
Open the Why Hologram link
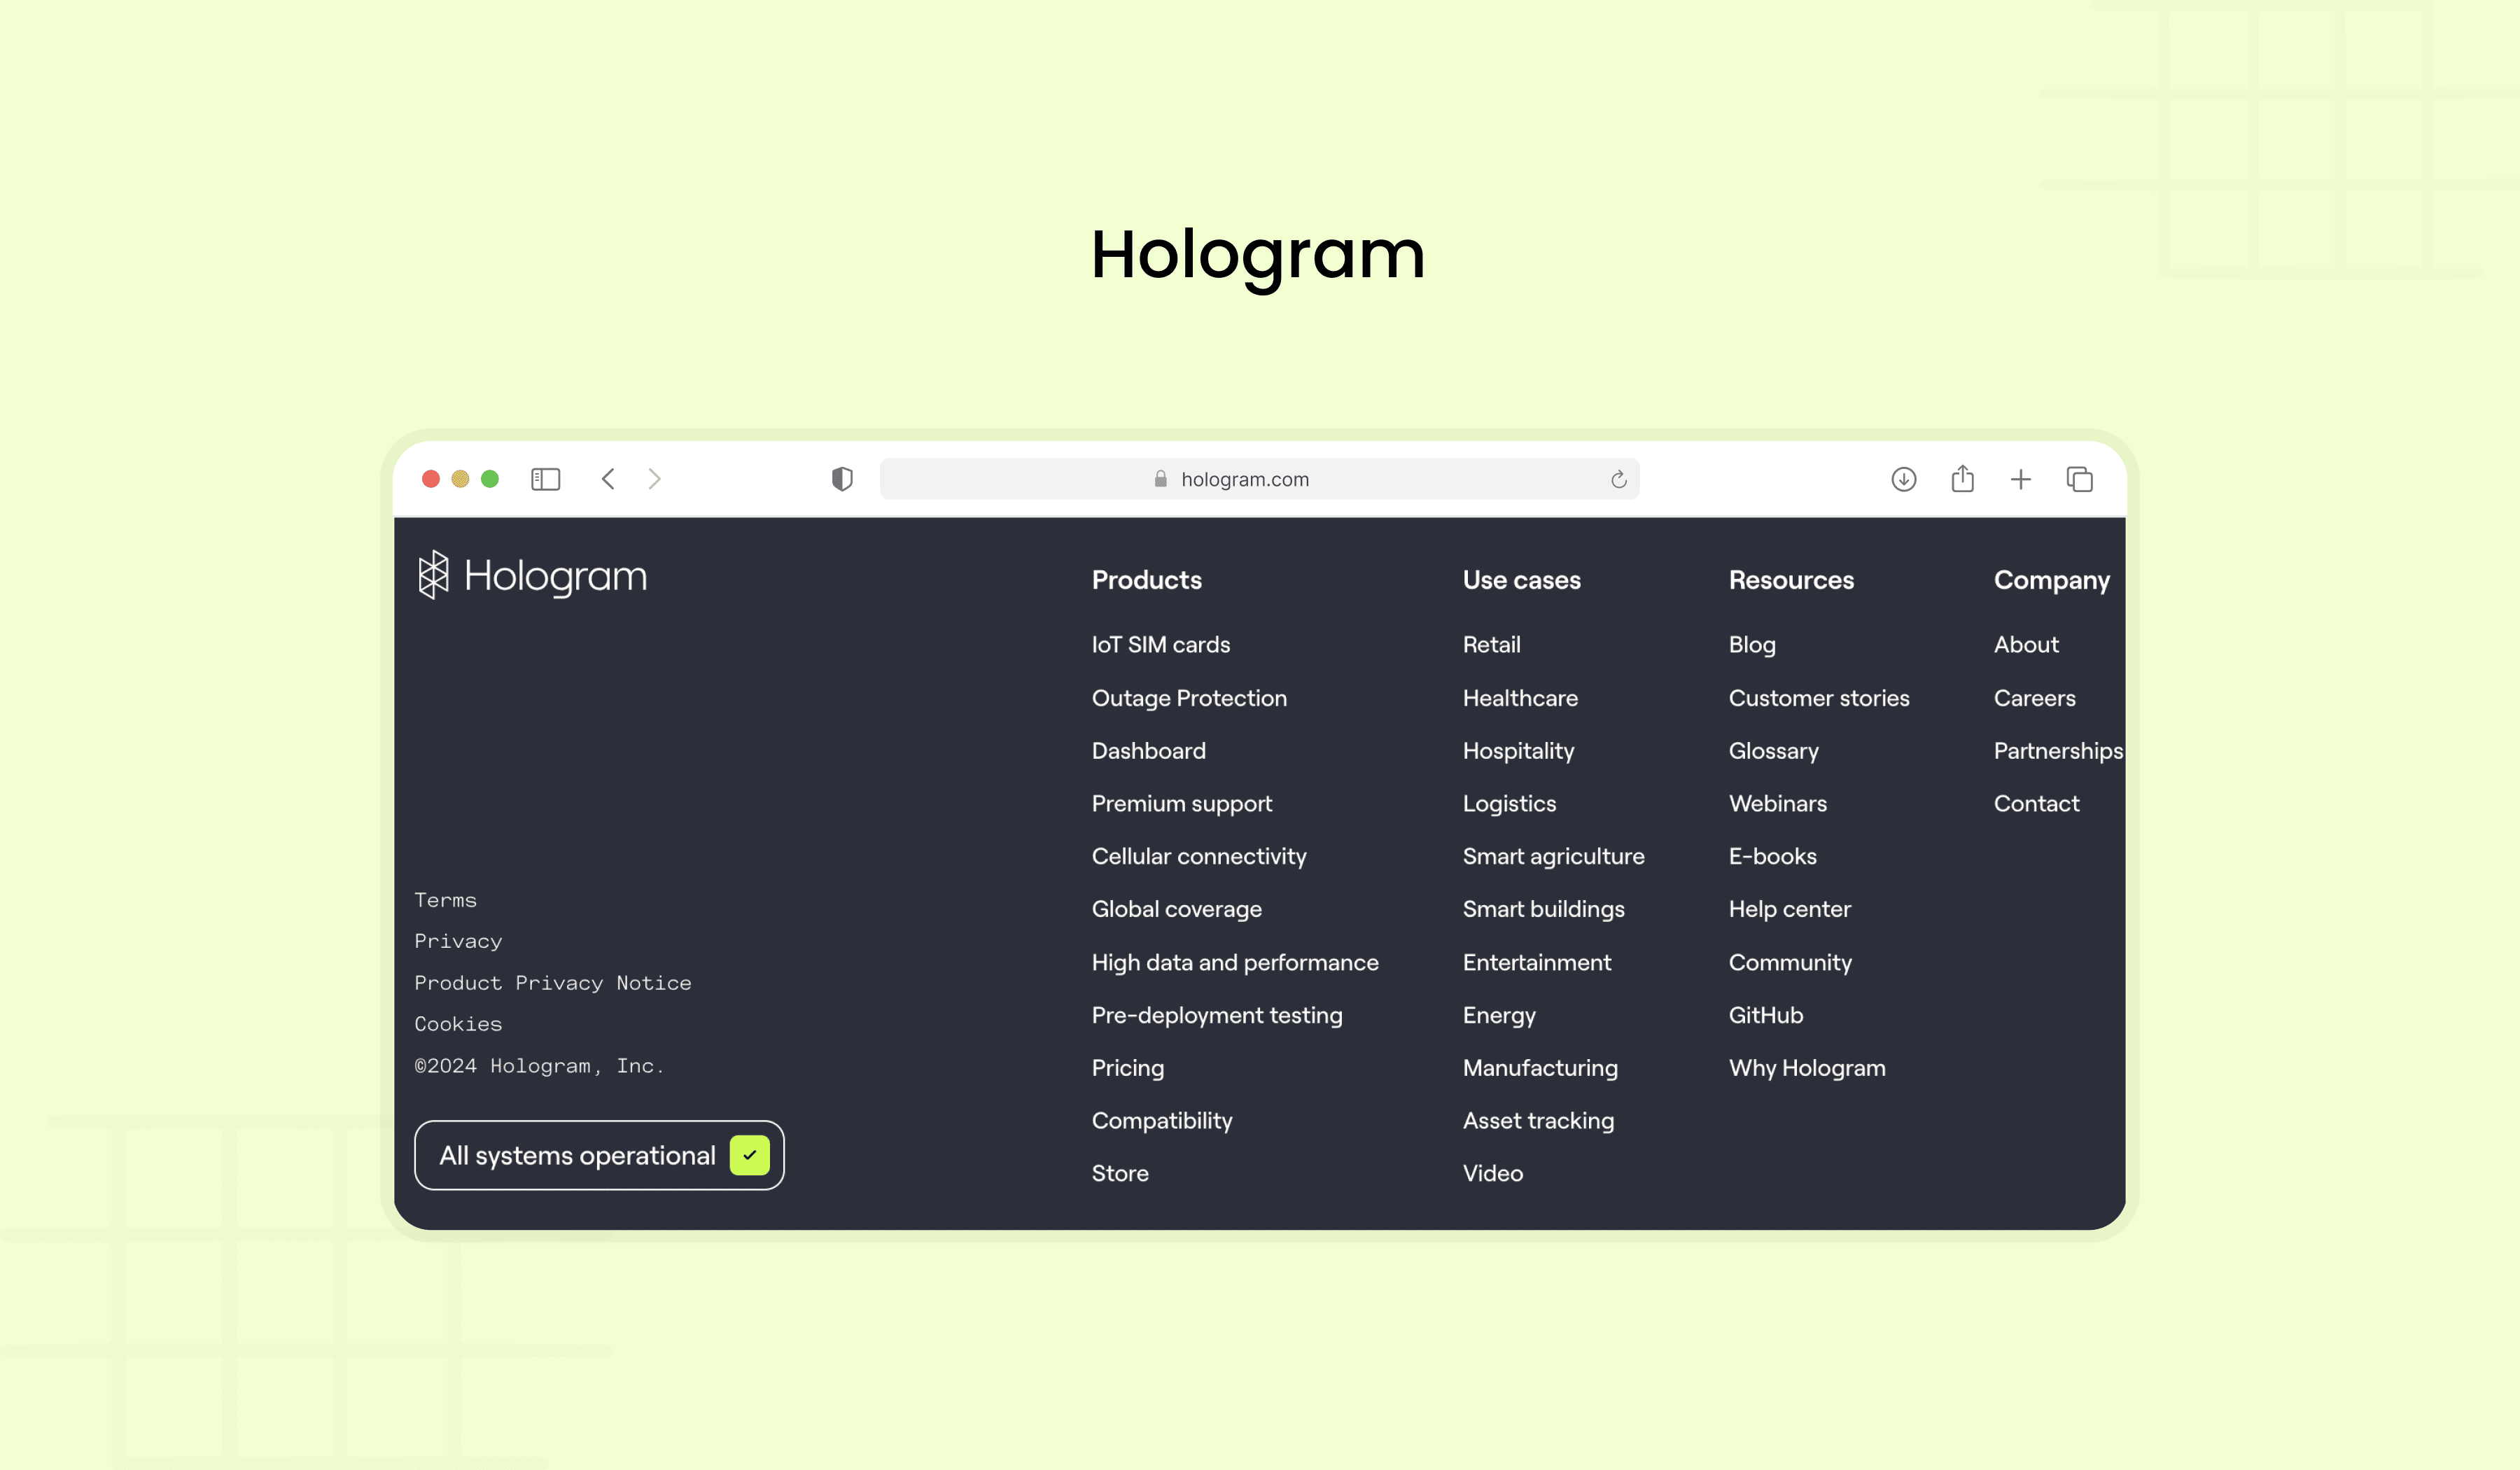(x=1807, y=1069)
